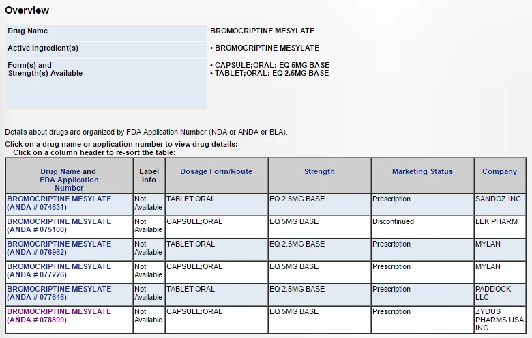Click the Label Info column header
Screen dimensions: 532x338
point(149,175)
